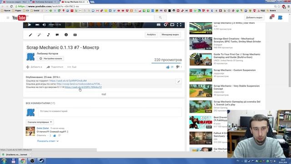
Task: Click Ответить under Delet Delet's comment
Action: 41,136
